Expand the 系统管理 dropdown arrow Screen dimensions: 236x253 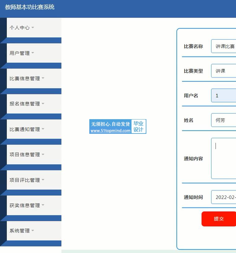(x=33, y=230)
